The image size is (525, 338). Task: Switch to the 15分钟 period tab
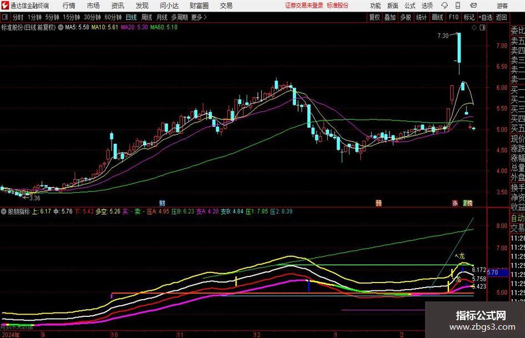click(72, 17)
